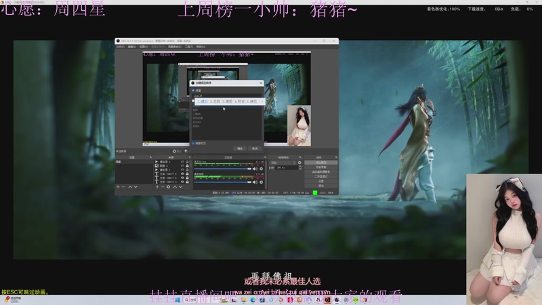Screen dimensions: 542x305
Task: Move source down in the Sources dock
Action: [x=180, y=187]
